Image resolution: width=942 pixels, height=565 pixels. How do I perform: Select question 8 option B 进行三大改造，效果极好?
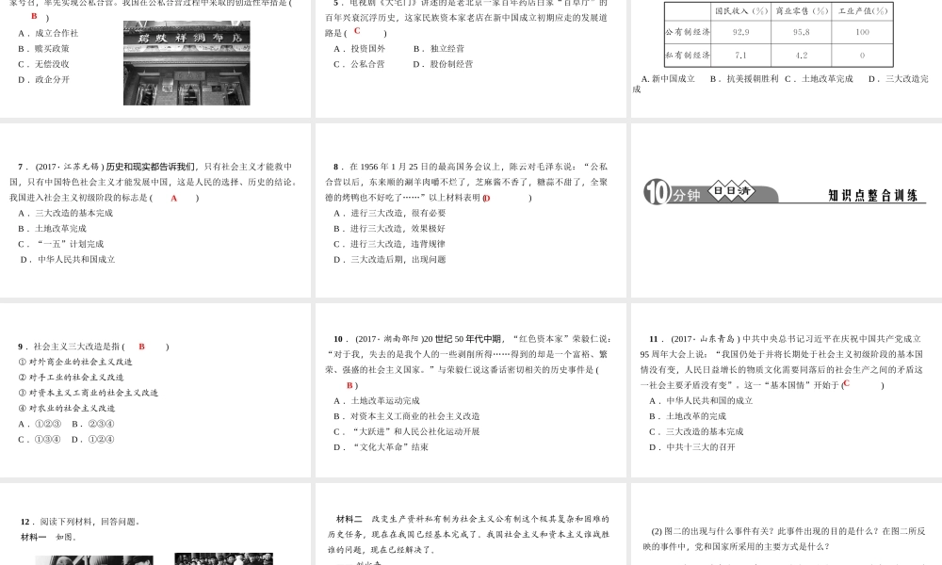389,229
